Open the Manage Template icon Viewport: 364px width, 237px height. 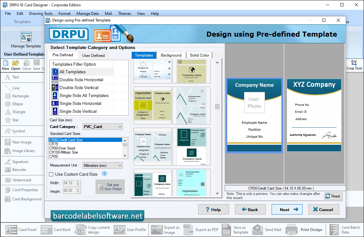[26, 37]
